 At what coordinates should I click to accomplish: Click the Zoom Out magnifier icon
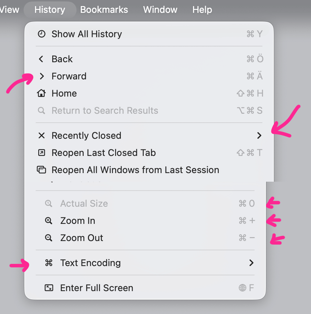49,238
